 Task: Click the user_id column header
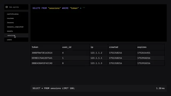point(75,47)
